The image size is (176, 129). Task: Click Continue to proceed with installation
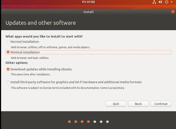(x=161, y=104)
